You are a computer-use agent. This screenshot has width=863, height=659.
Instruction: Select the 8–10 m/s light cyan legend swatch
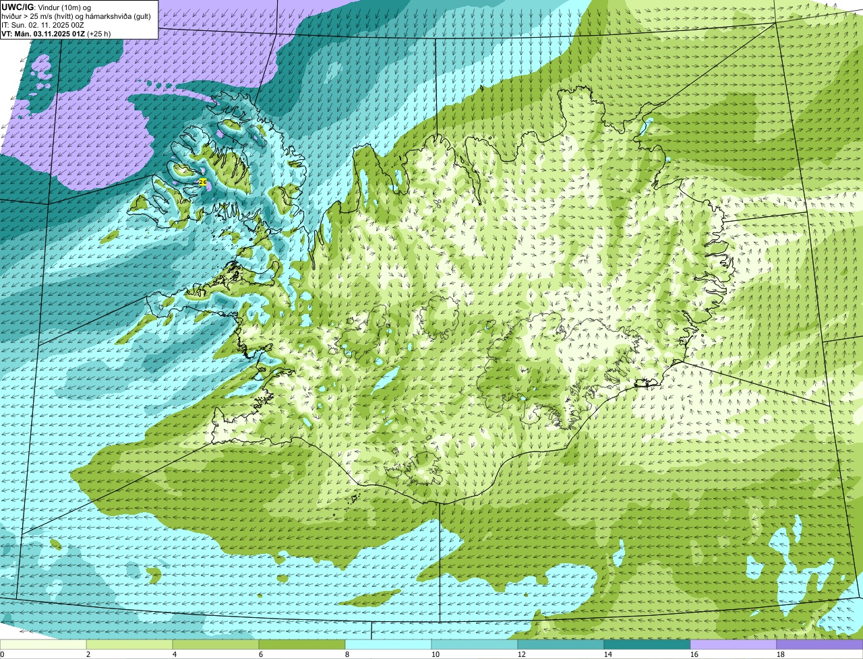click(388, 644)
